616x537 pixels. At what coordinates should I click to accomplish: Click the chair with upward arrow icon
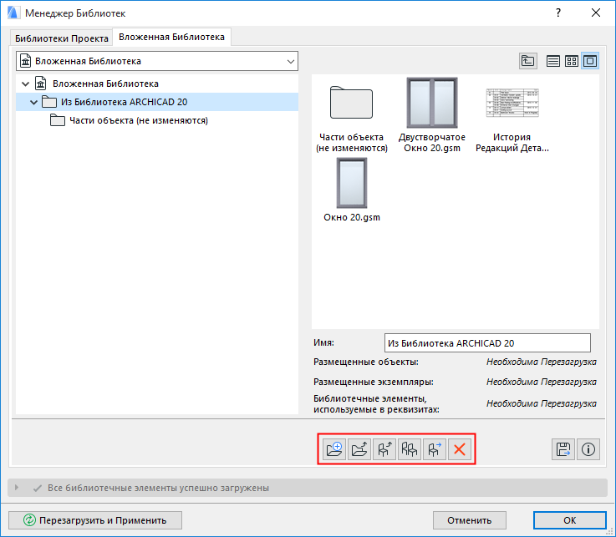coord(384,449)
